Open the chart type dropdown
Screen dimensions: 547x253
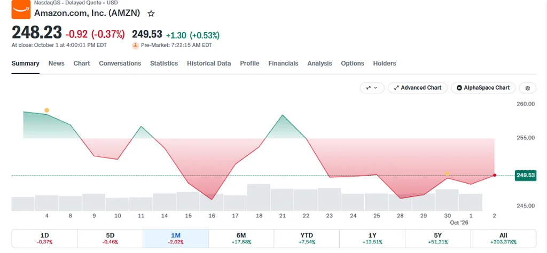(x=372, y=88)
